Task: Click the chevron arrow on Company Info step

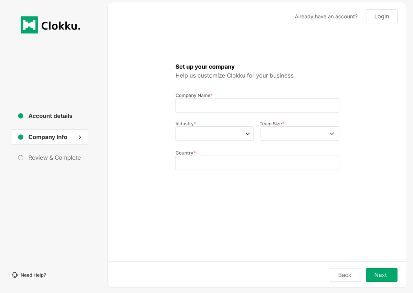Action: [80, 137]
